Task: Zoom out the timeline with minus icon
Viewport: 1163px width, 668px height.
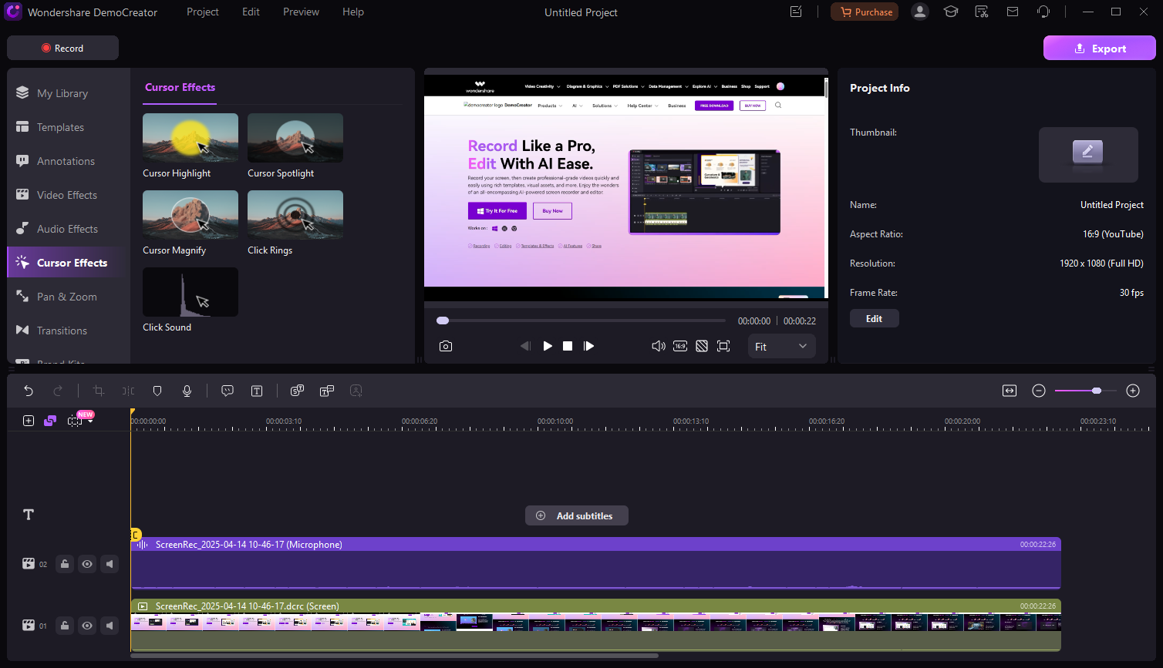Action: click(x=1039, y=391)
